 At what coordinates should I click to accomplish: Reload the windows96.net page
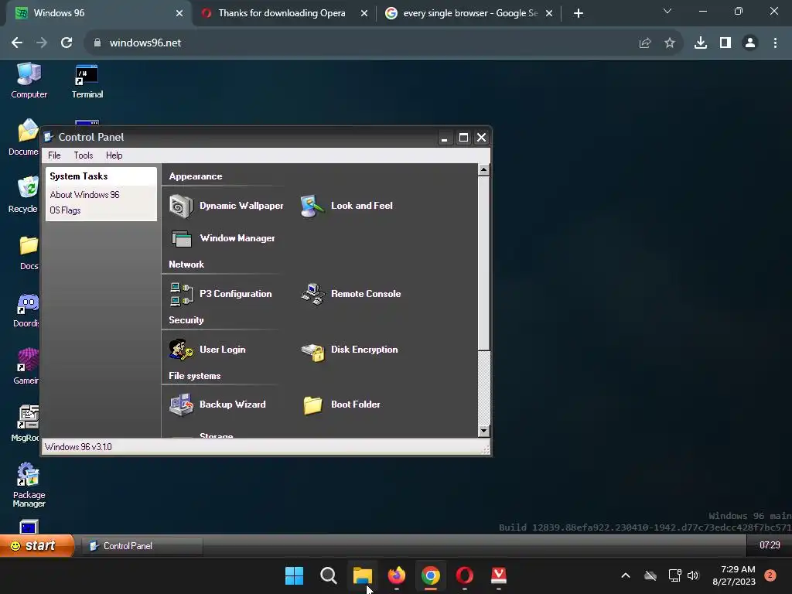(x=67, y=43)
